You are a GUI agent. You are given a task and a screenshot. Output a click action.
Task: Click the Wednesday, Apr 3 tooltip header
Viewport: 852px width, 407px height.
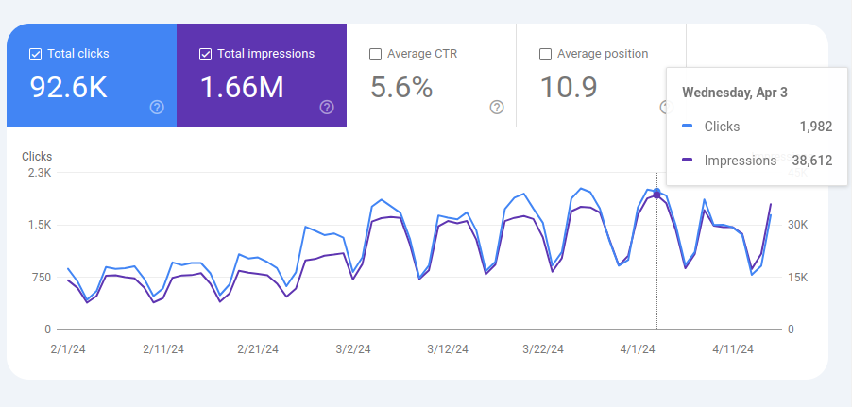click(x=735, y=93)
